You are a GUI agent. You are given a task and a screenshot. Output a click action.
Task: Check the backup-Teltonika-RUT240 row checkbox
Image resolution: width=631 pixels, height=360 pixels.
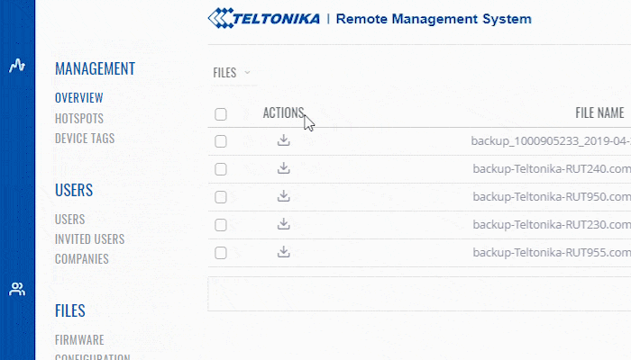point(221,169)
